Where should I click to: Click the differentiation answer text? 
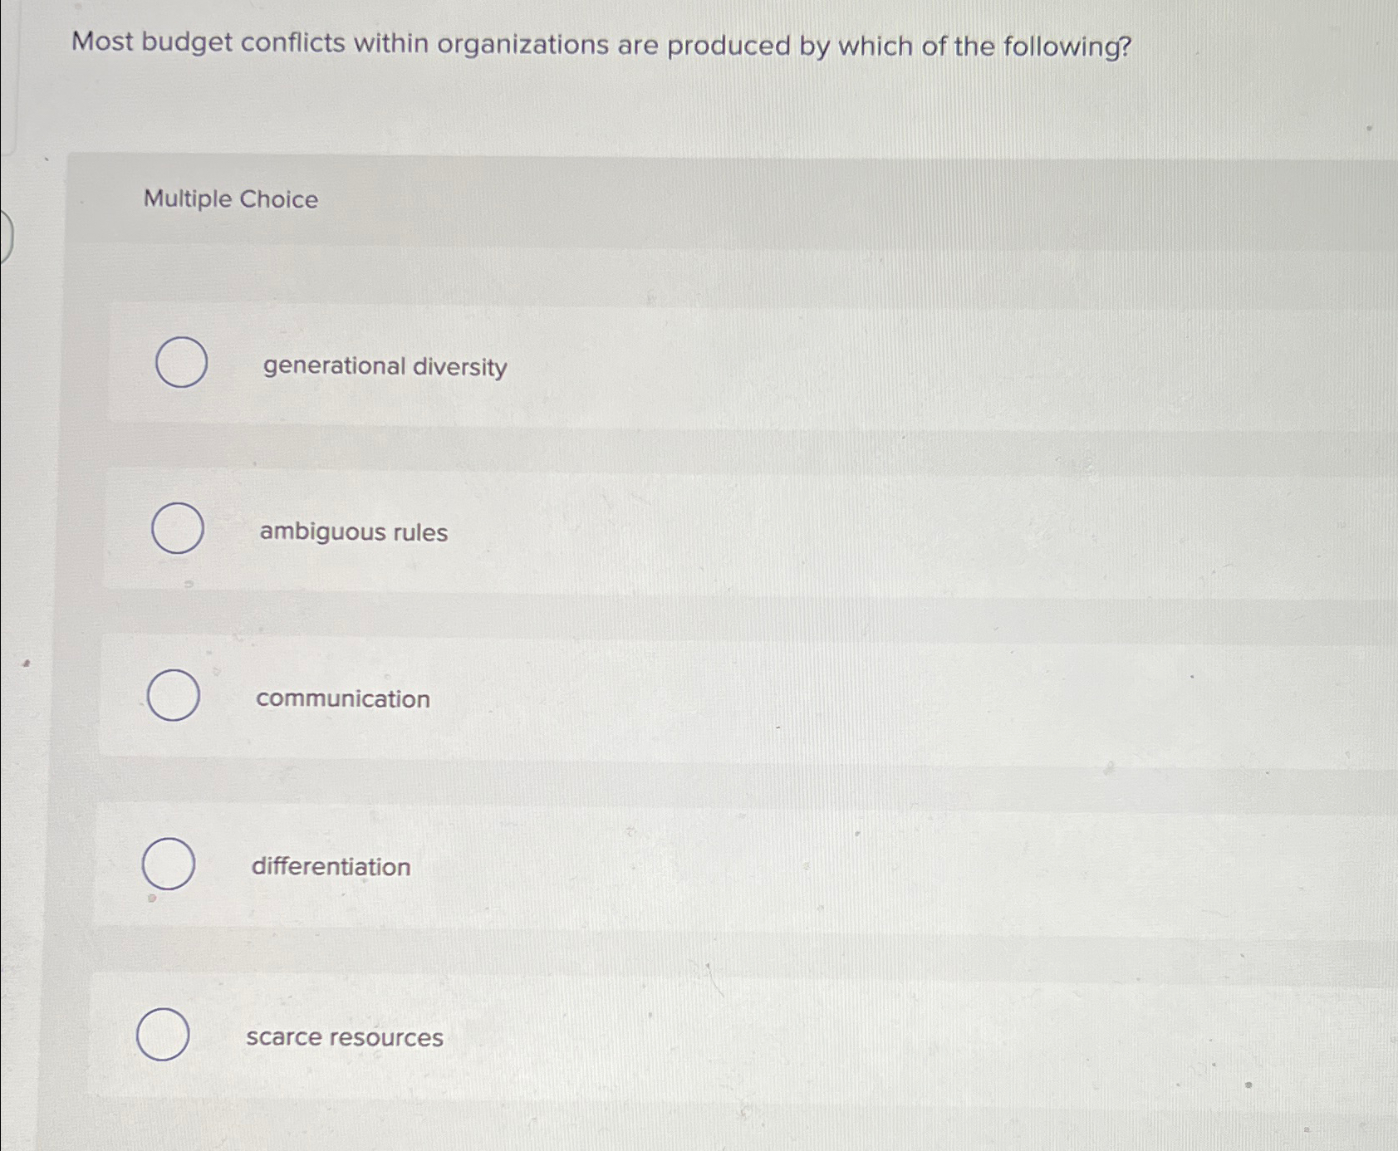pyautogui.click(x=331, y=867)
